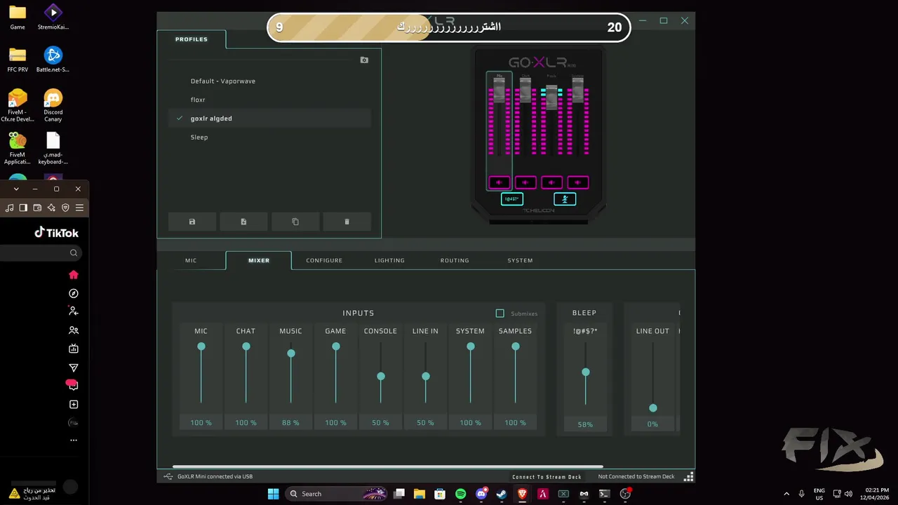The width and height of the screenshot is (898, 505).
Task: Click the MIC input volume slider handle
Action: point(201,346)
